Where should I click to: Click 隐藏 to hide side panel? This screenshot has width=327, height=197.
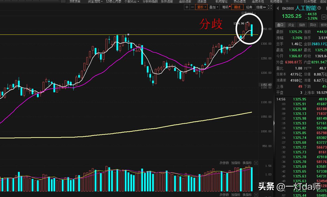(x=261, y=7)
